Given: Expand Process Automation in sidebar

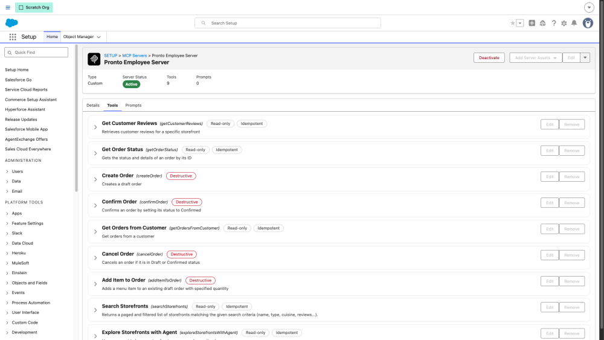Looking at the screenshot, I should pos(7,303).
